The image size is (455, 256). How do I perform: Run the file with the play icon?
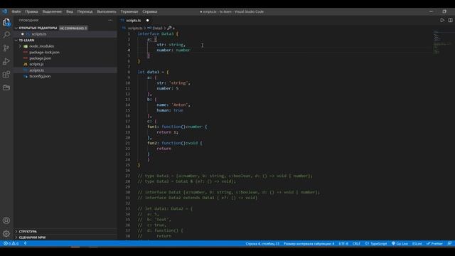[442, 21]
